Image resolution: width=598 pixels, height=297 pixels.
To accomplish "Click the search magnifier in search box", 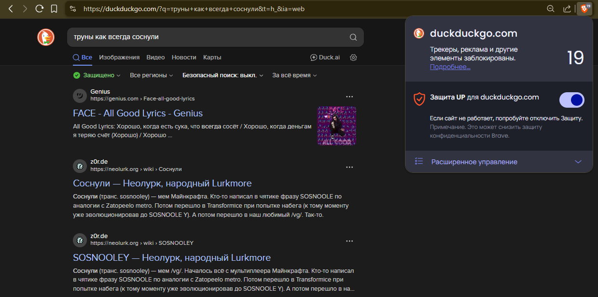I will [x=353, y=37].
